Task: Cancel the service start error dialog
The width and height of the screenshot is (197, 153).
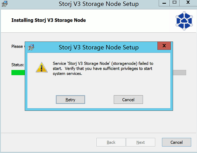Action: pyautogui.click(x=128, y=99)
